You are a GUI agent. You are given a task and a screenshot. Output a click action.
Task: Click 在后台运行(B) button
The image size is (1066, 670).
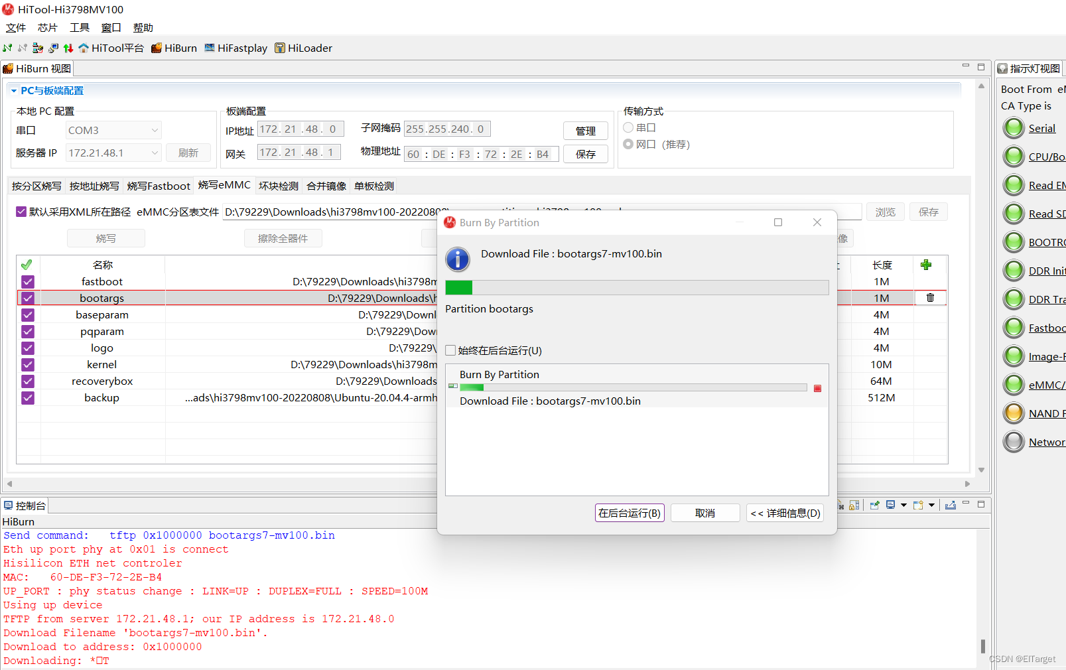(630, 513)
